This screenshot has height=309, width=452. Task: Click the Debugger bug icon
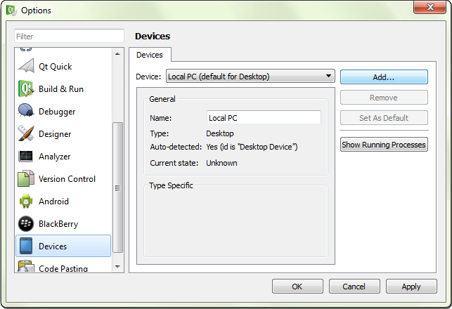pos(27,112)
